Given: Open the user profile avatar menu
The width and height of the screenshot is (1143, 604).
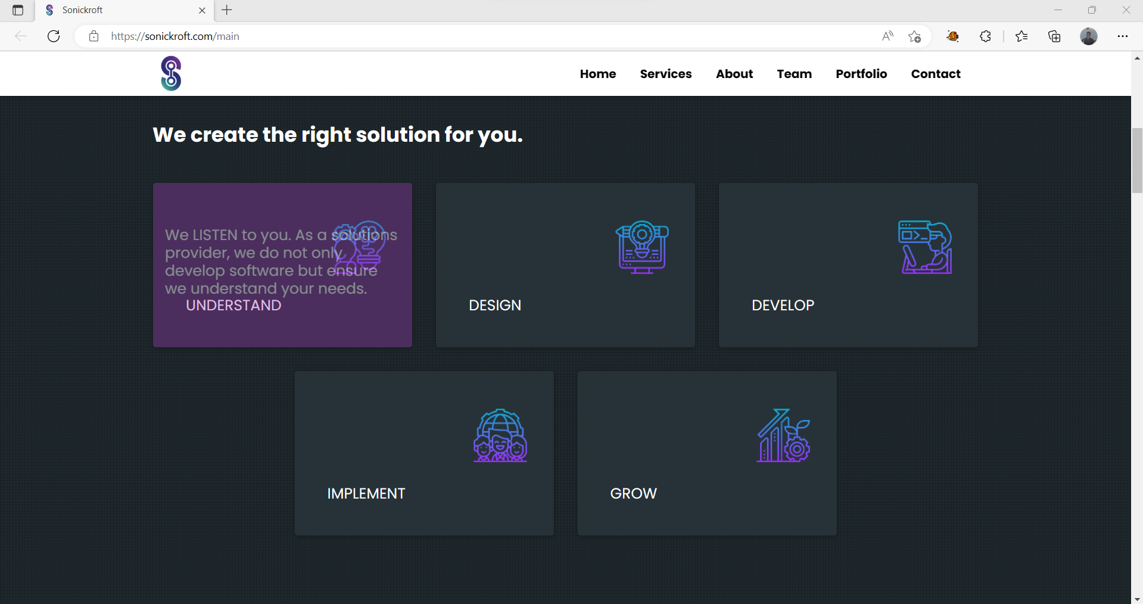Looking at the screenshot, I should 1088,36.
